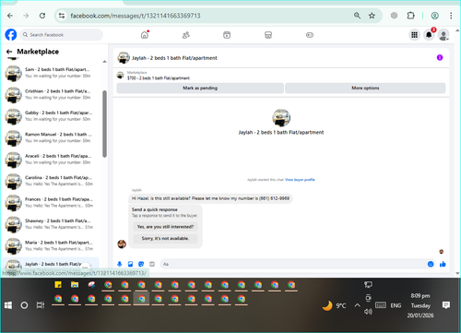461x333 pixels.
Task: Attach a photo with the image icon
Action: [x=130, y=264]
